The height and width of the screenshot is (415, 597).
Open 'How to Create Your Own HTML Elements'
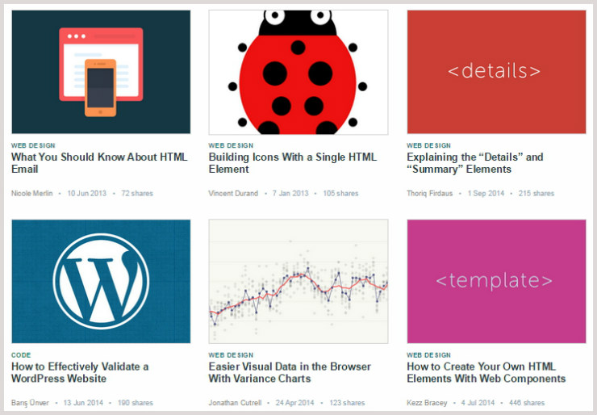point(486,373)
